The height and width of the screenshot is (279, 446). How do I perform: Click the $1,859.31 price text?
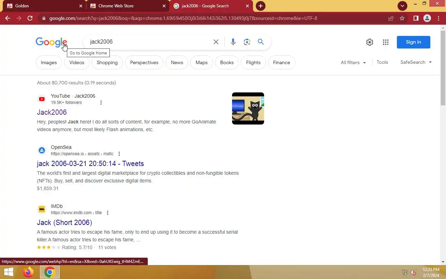48,188
